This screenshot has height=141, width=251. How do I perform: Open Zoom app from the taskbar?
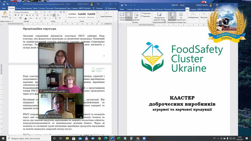(144, 138)
